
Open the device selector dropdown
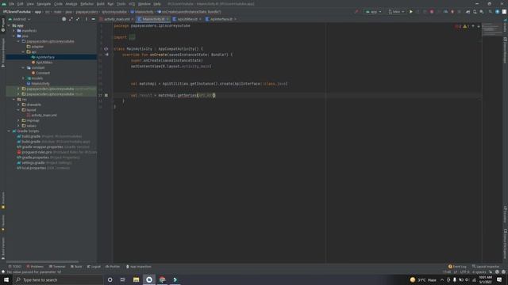(x=396, y=12)
